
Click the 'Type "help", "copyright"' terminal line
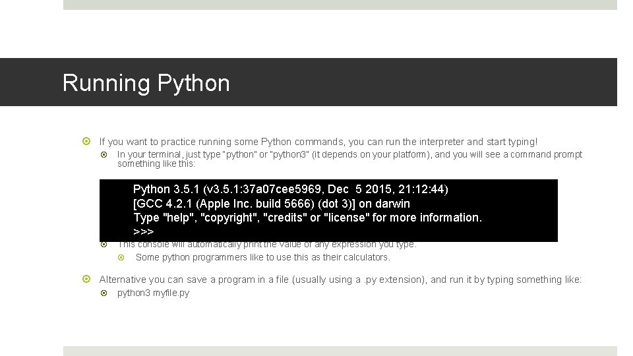(x=307, y=218)
